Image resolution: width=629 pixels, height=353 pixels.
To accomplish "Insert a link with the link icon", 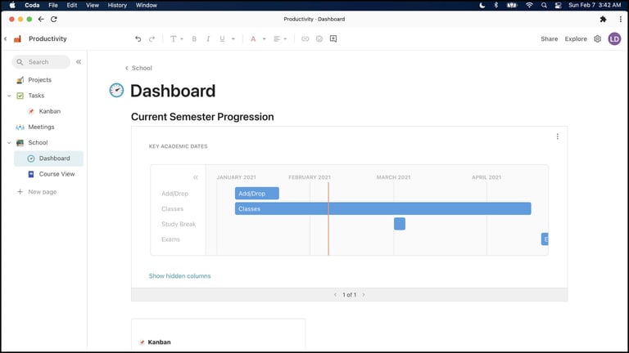I will (305, 39).
